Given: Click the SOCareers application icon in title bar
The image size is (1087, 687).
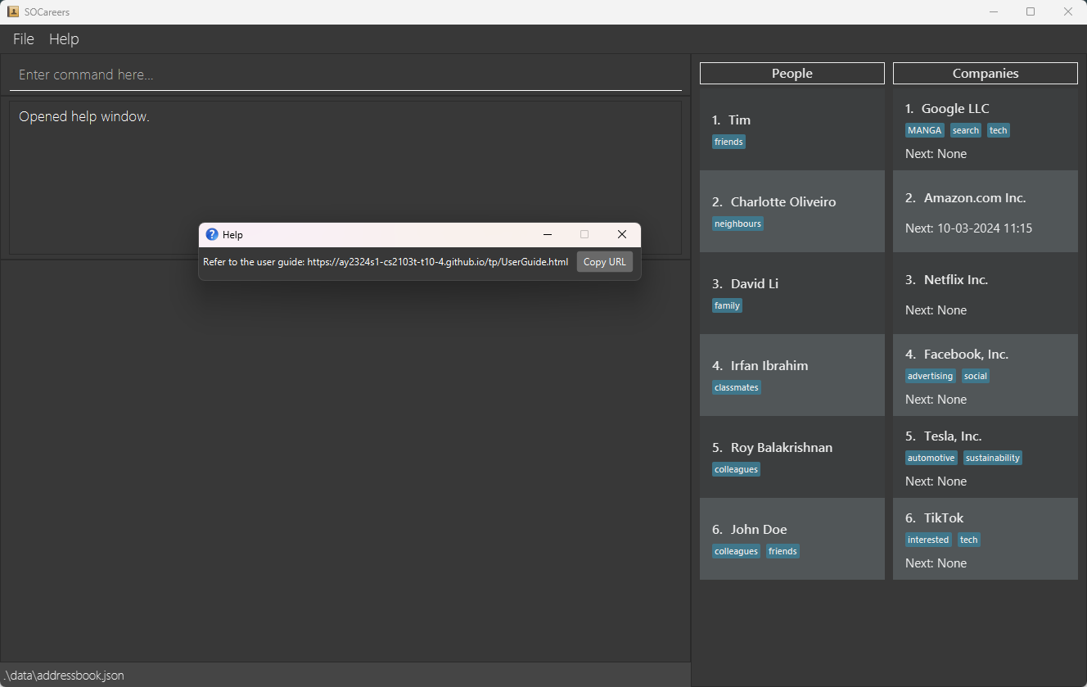Looking at the screenshot, I should 12,11.
